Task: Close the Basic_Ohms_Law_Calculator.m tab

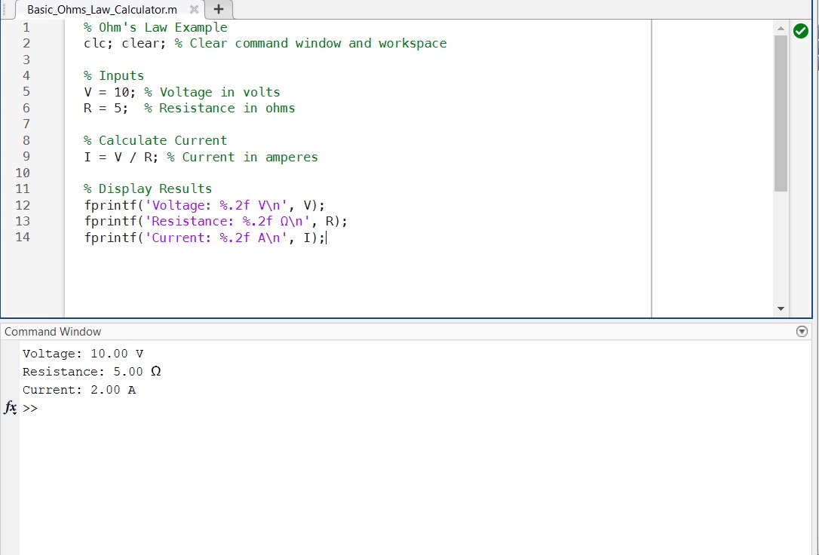Action: pos(194,10)
